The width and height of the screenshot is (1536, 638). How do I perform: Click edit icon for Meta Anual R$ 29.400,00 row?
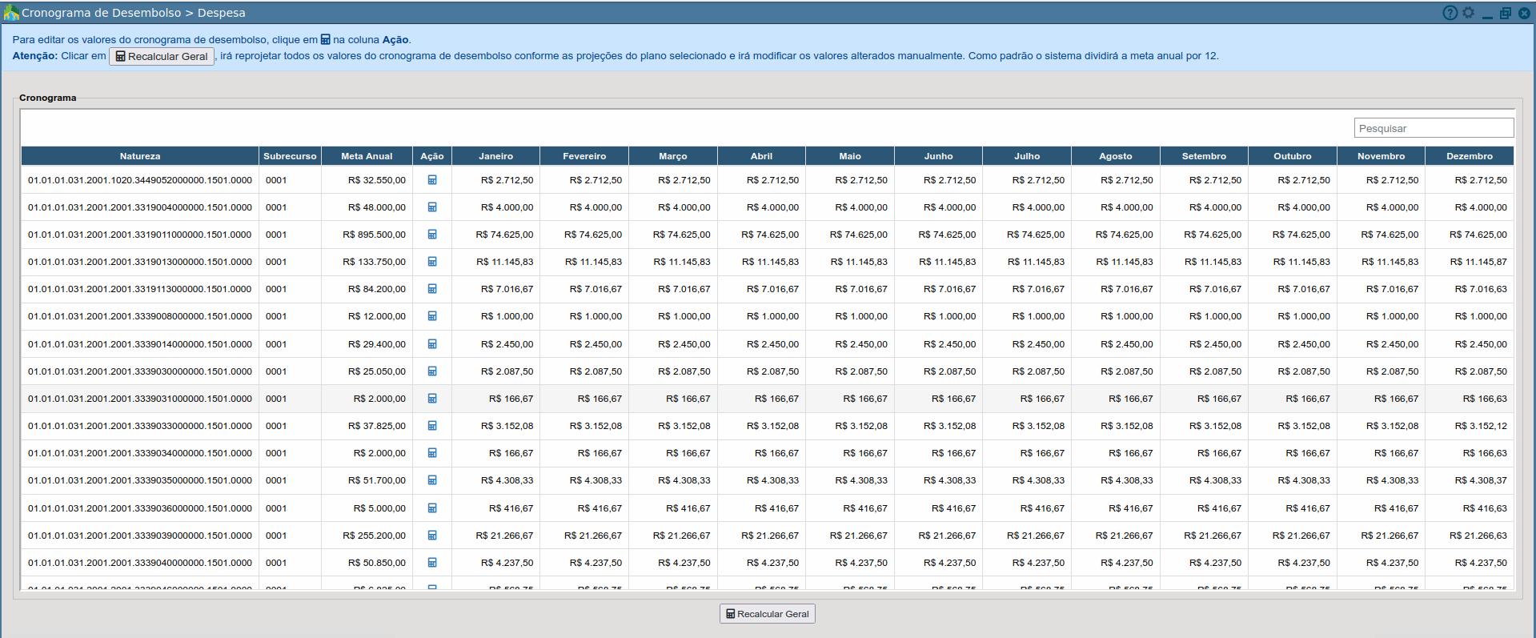432,344
